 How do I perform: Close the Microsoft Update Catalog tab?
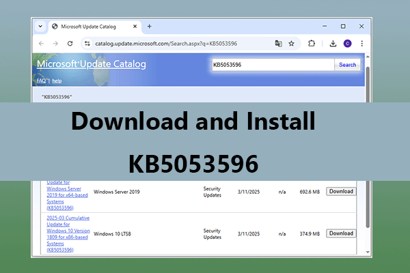tap(135, 27)
